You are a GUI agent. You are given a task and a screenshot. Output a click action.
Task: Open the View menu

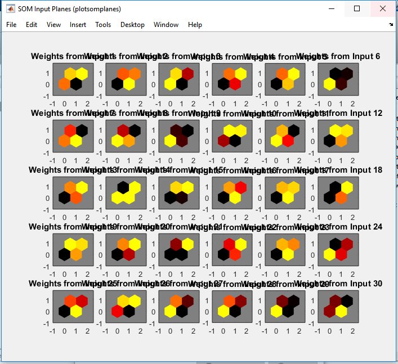coord(53,25)
